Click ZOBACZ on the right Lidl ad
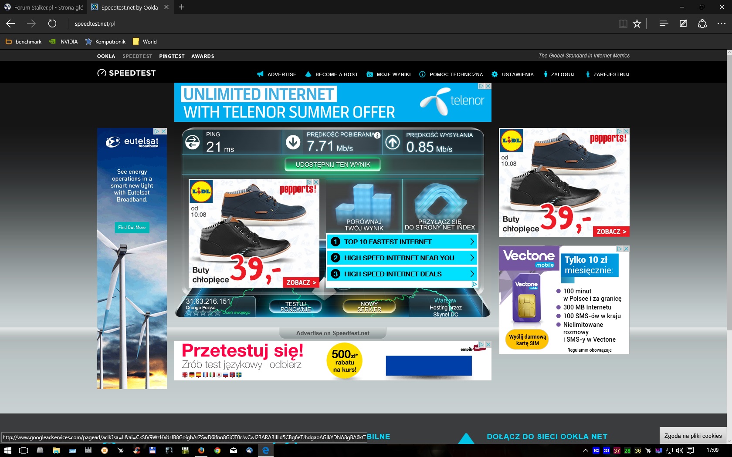 coord(611,232)
